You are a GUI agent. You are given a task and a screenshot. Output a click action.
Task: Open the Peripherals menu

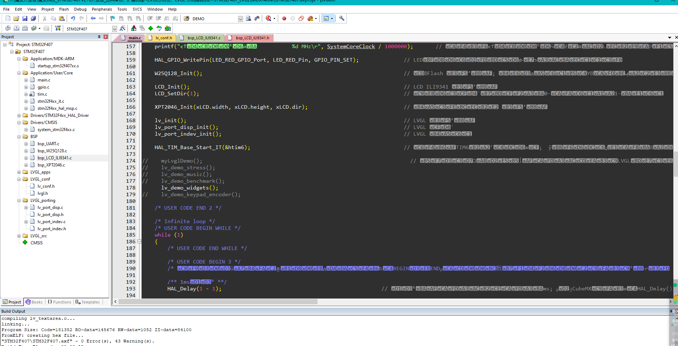pyautogui.click(x=101, y=9)
